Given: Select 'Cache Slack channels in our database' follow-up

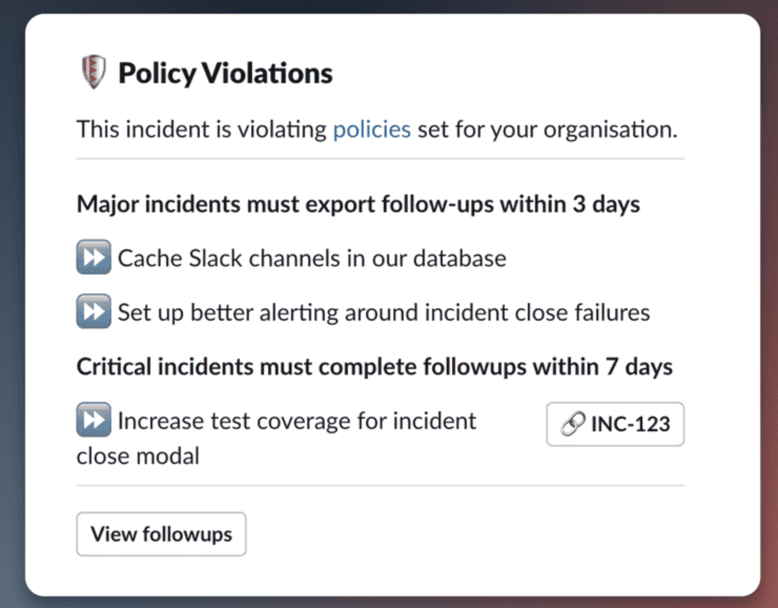Looking at the screenshot, I should point(312,258).
